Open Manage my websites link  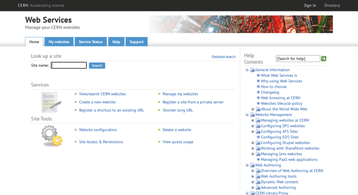tap(180, 94)
